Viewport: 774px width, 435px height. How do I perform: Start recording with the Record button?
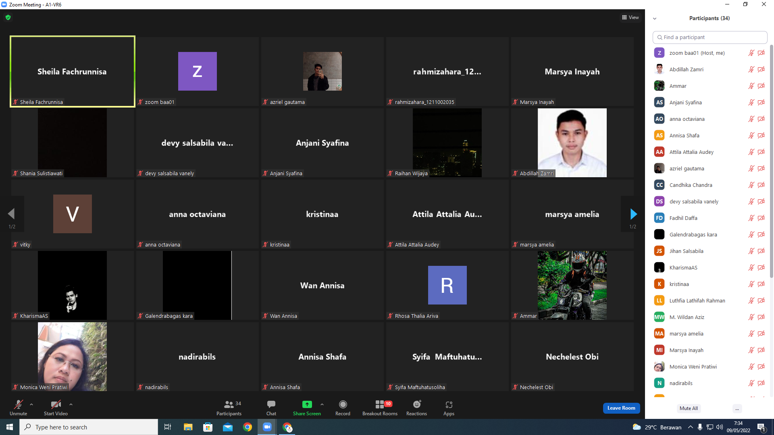click(x=343, y=408)
